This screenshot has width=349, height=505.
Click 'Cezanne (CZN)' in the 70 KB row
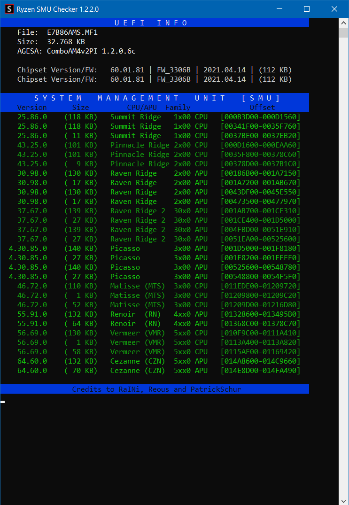[138, 371]
